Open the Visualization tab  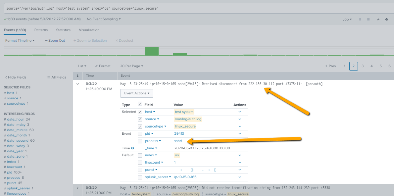click(89, 29)
